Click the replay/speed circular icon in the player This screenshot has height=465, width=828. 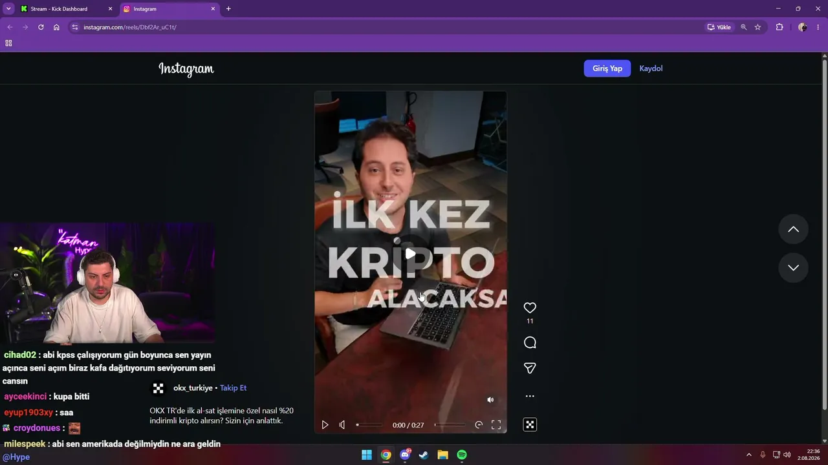[x=479, y=425]
